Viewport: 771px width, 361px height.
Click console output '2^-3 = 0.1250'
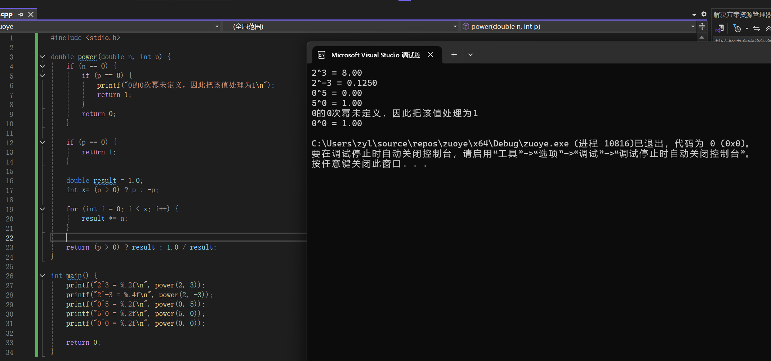[x=344, y=83]
